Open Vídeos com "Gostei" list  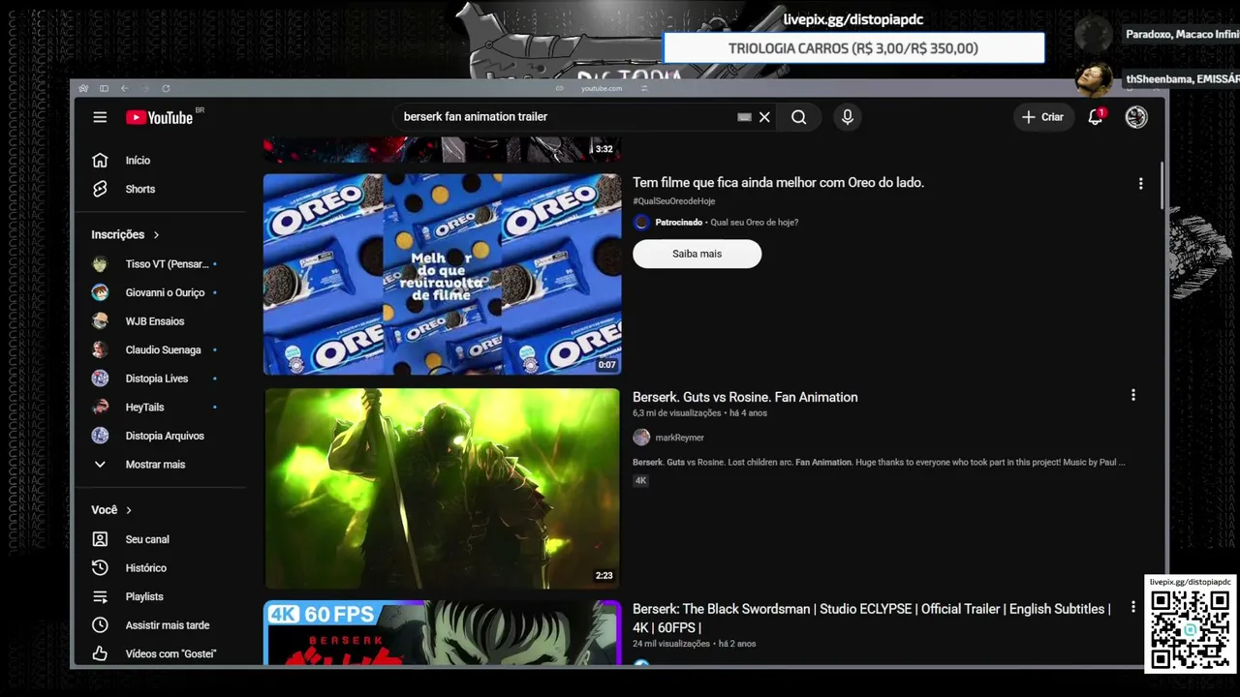(170, 654)
